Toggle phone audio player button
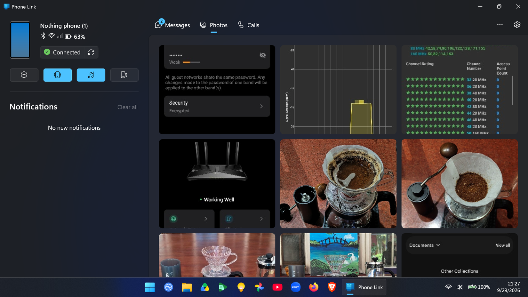 click(91, 75)
